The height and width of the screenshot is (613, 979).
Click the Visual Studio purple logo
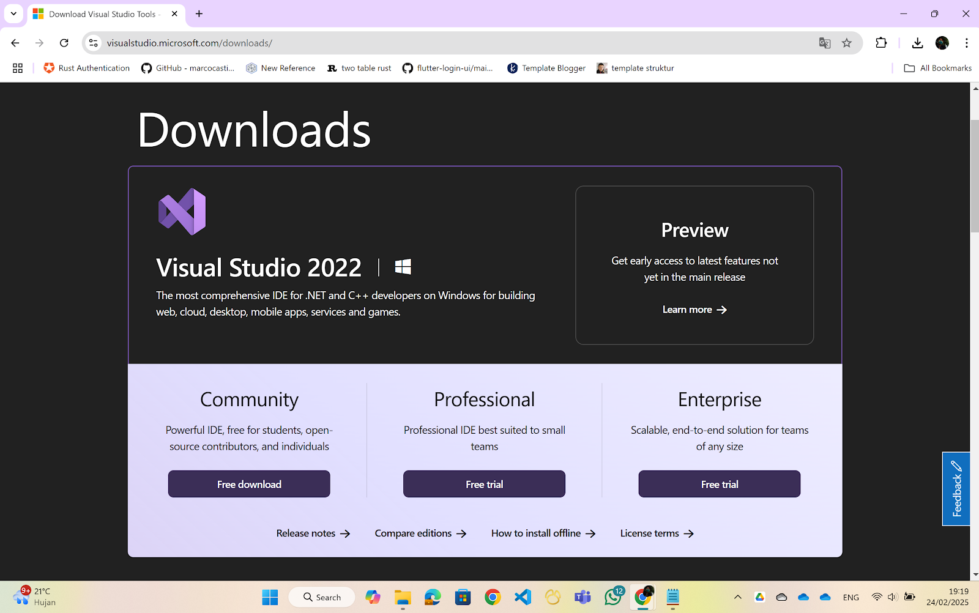click(x=182, y=212)
